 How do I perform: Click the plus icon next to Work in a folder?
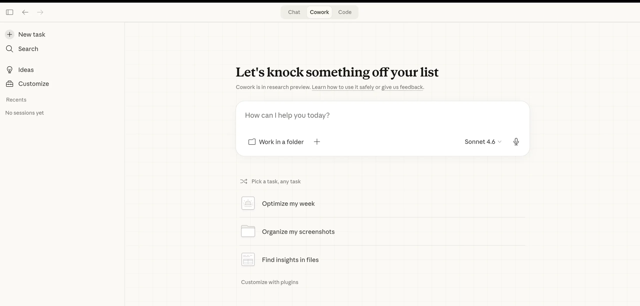pyautogui.click(x=317, y=142)
